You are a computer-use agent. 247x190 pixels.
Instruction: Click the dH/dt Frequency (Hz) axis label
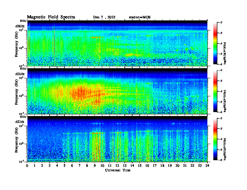coord(17,45)
